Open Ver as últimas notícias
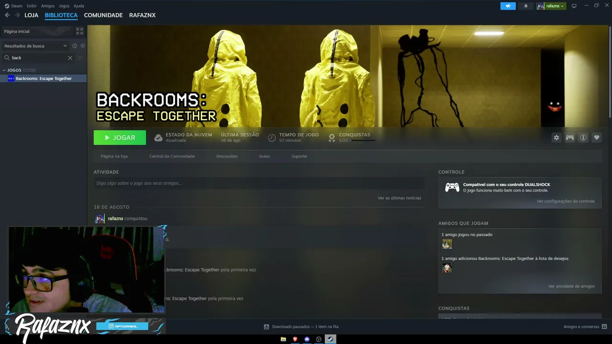The image size is (612, 344). [399, 198]
